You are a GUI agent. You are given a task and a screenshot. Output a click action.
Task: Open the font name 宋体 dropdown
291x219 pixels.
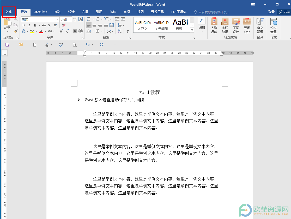pos(58,19)
